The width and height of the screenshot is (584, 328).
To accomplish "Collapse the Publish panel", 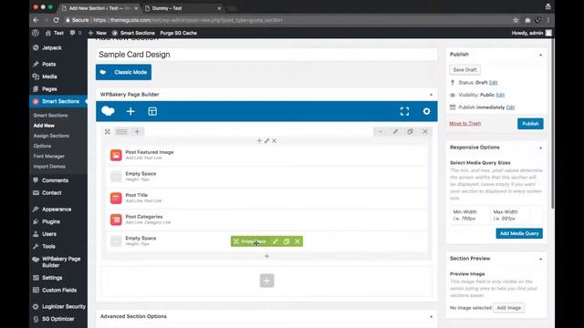I will pyautogui.click(x=540, y=55).
